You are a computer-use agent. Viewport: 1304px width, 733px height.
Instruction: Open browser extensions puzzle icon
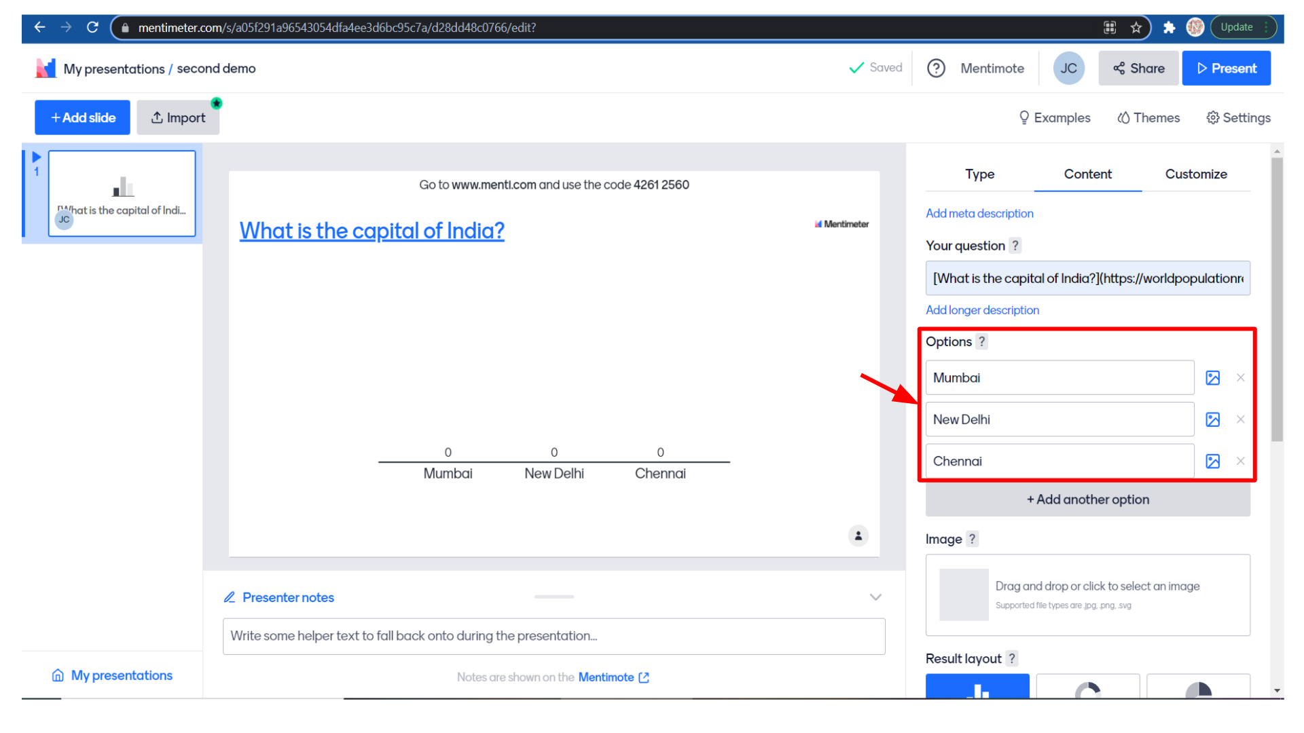coord(1169,28)
